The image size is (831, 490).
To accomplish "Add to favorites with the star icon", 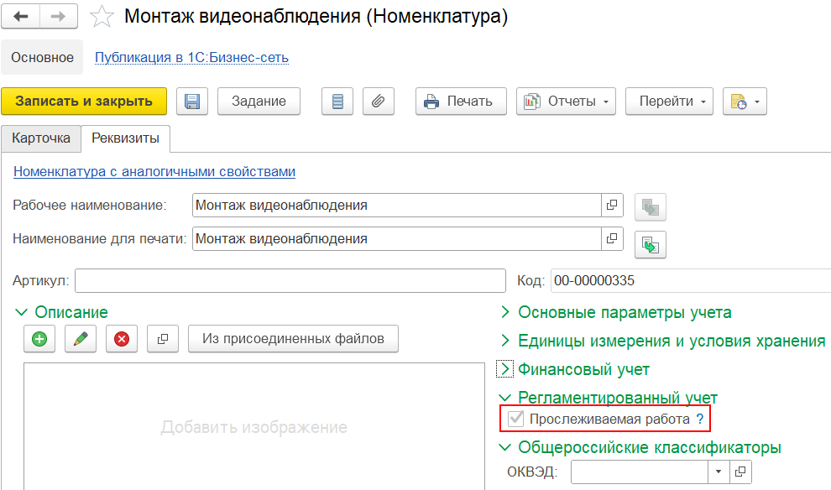I will pyautogui.click(x=102, y=16).
